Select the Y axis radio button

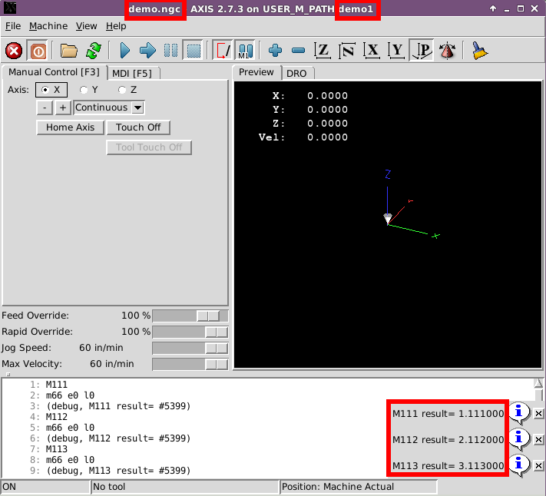[x=89, y=90]
